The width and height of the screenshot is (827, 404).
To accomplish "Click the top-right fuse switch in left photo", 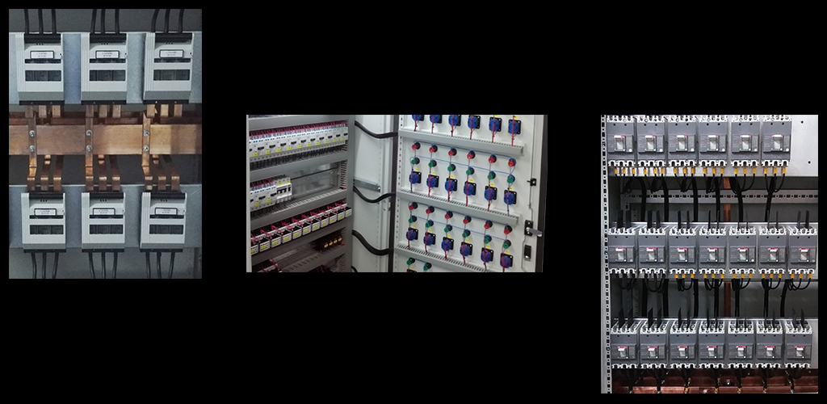I will (x=167, y=66).
